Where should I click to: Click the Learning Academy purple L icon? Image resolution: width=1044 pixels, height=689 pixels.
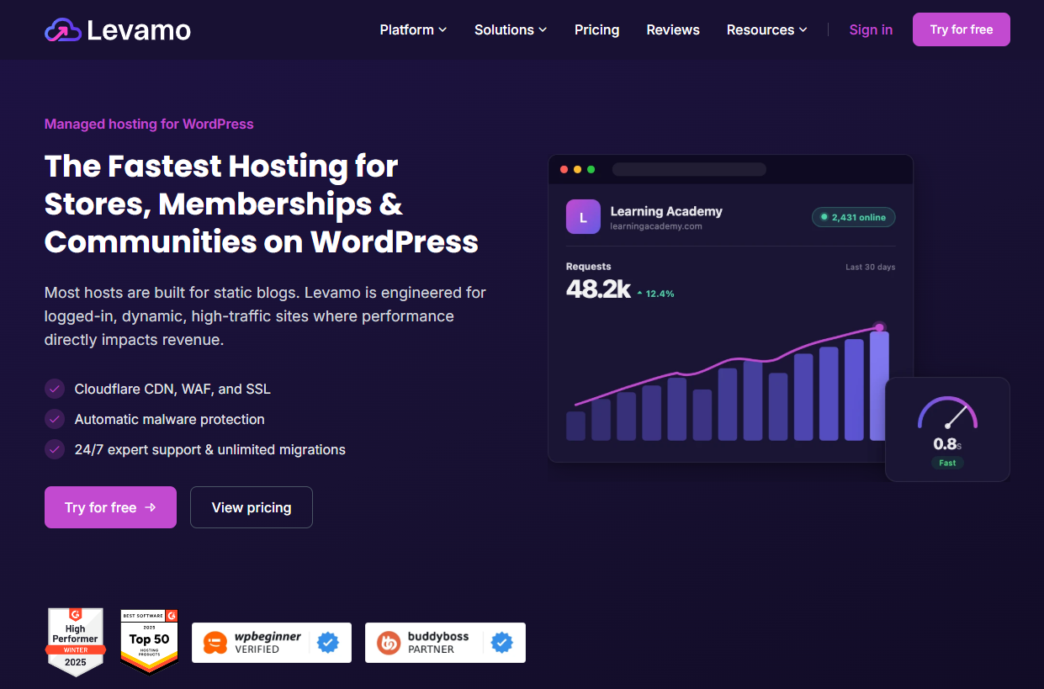point(583,216)
